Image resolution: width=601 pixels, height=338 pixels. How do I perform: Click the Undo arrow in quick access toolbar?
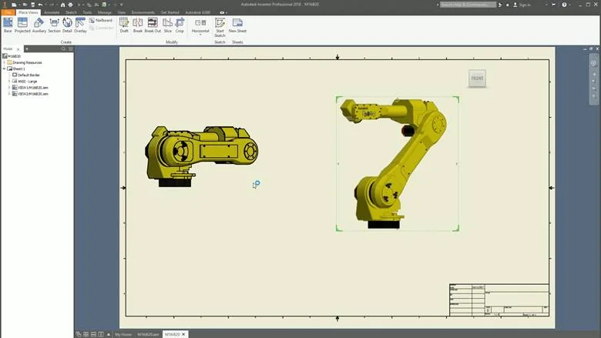(41, 5)
